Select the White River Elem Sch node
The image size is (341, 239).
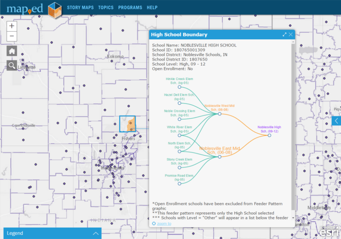click(x=179, y=136)
